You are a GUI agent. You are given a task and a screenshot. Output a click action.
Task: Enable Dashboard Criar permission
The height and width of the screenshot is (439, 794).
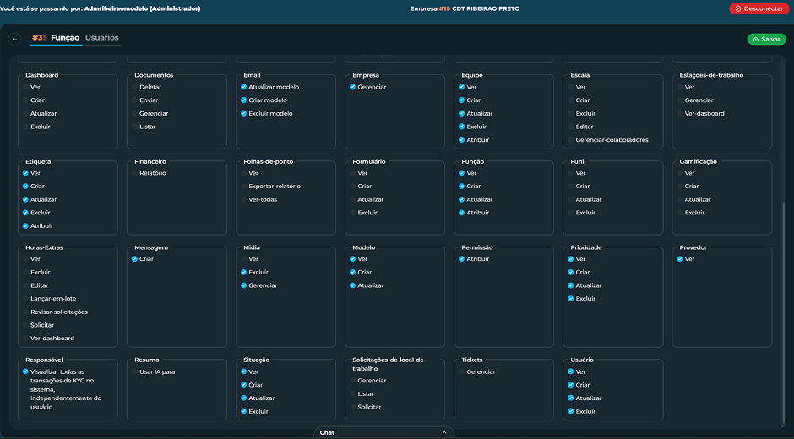pos(25,100)
